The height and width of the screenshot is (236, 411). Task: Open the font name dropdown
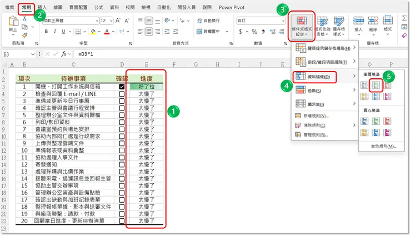click(97, 21)
